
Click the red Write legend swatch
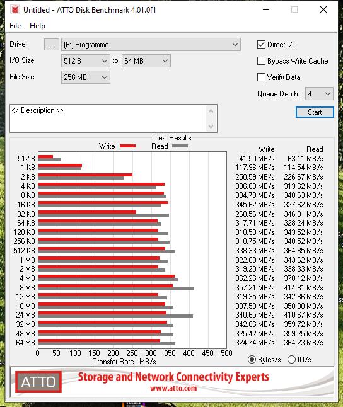coord(127,146)
